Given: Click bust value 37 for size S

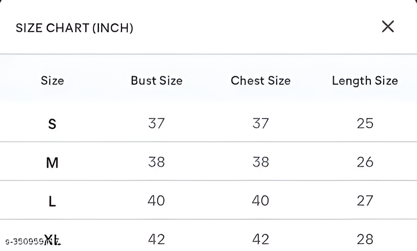Looking at the screenshot, I should point(156,123).
